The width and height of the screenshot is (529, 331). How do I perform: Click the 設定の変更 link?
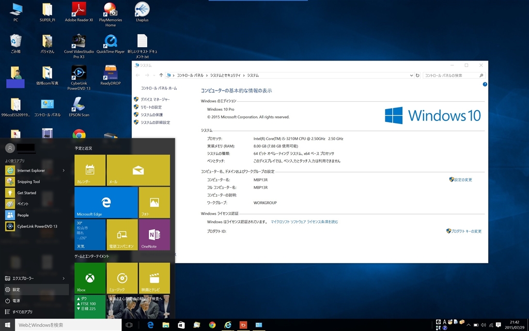463,180
